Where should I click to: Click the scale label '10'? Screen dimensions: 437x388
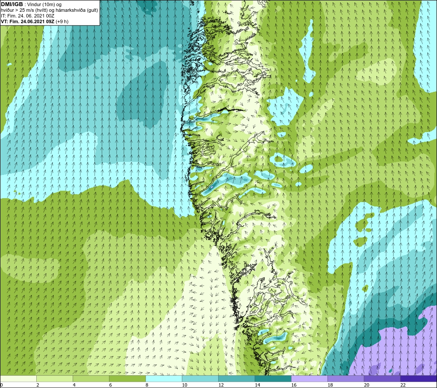click(x=184, y=385)
